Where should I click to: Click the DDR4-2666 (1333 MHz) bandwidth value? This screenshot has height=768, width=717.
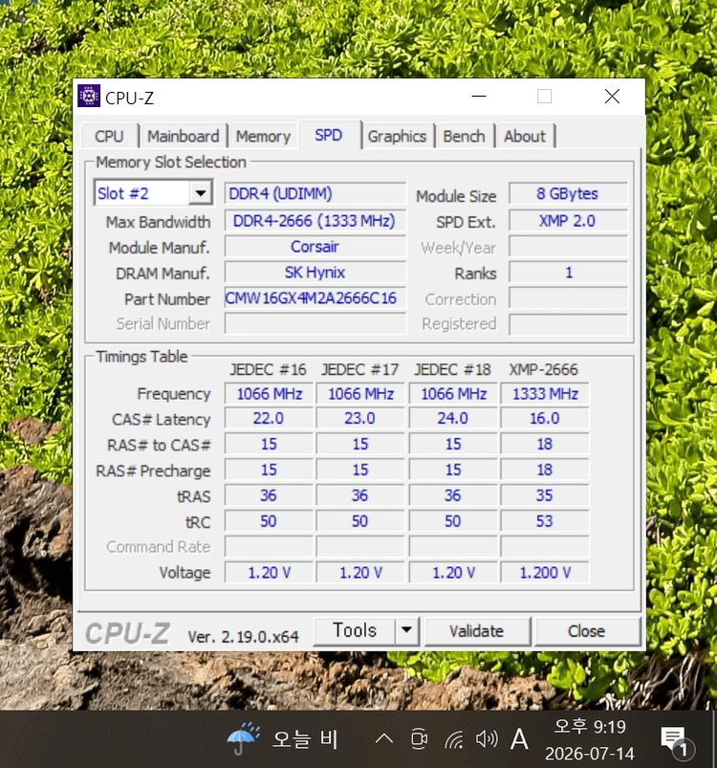click(315, 221)
